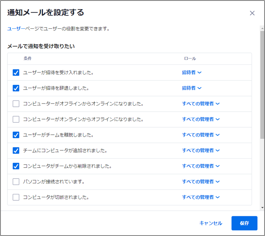265x236 pixels.
Task: Click the text ユーザーが招待を受け入れました。
Action: tap(58, 73)
